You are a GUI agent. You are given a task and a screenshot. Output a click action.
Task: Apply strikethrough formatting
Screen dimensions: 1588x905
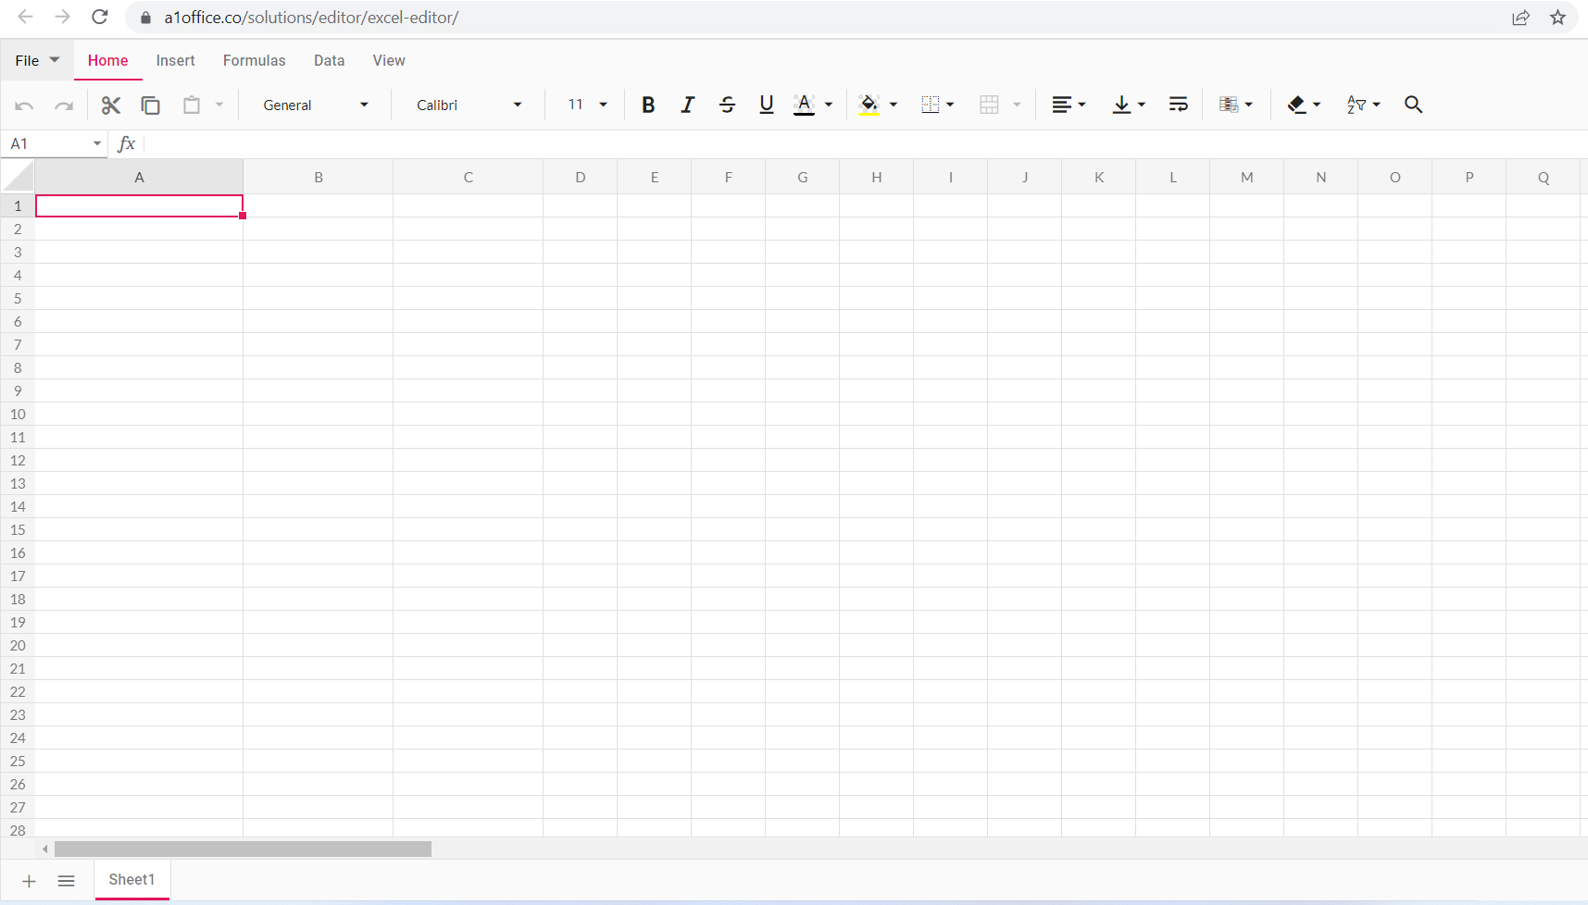(x=727, y=105)
